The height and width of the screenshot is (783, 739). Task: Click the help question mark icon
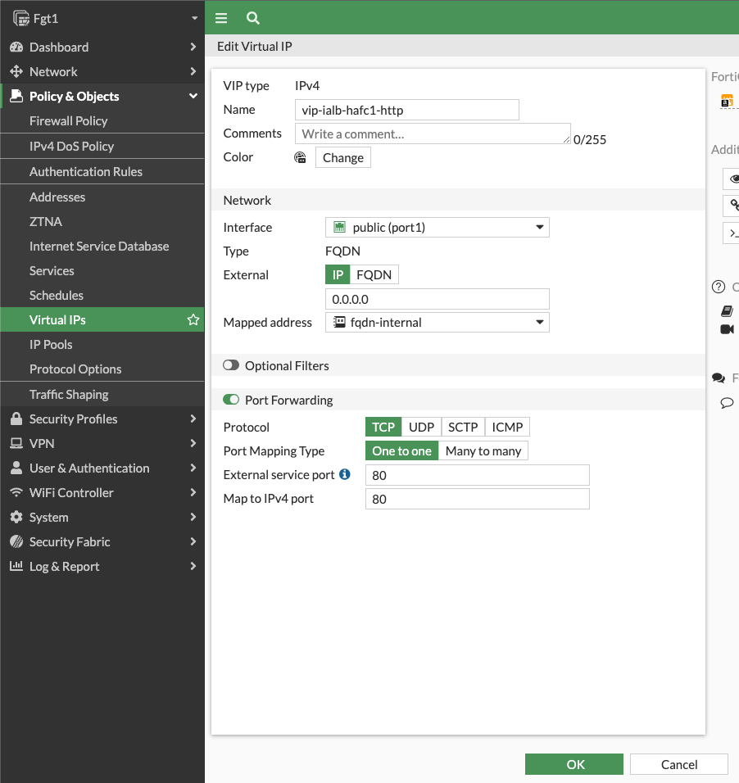pyautogui.click(x=719, y=287)
